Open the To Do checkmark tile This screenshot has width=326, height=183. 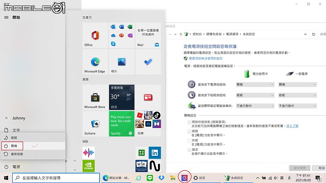click(148, 62)
